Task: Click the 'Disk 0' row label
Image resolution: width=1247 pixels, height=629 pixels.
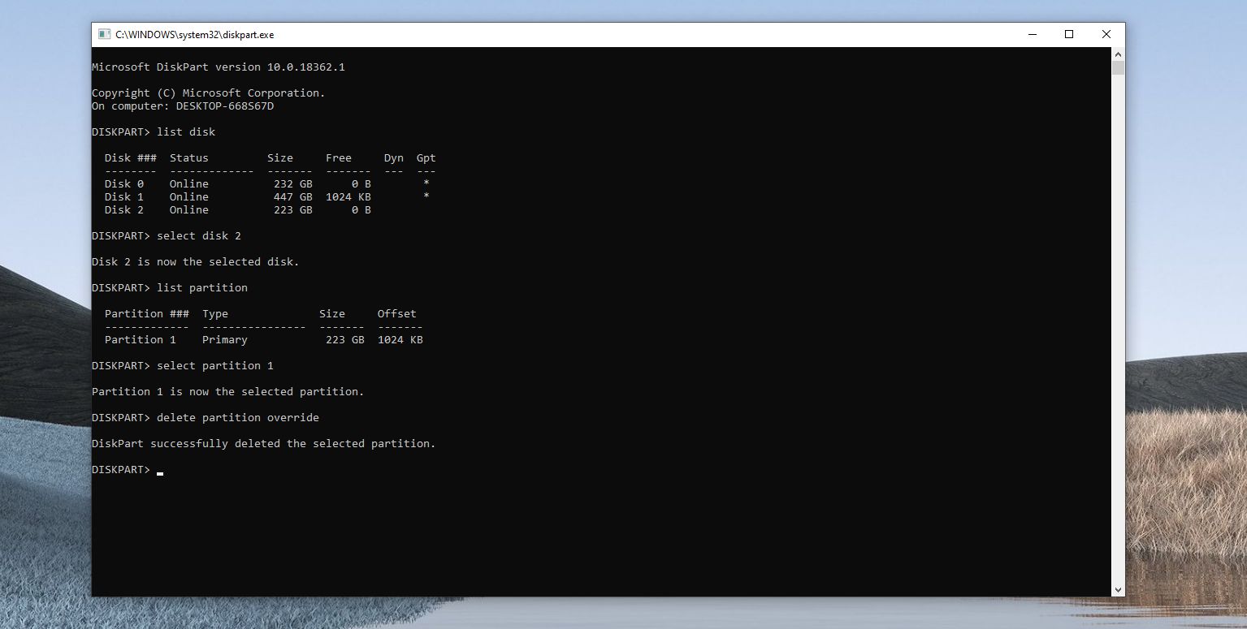Action: click(124, 183)
